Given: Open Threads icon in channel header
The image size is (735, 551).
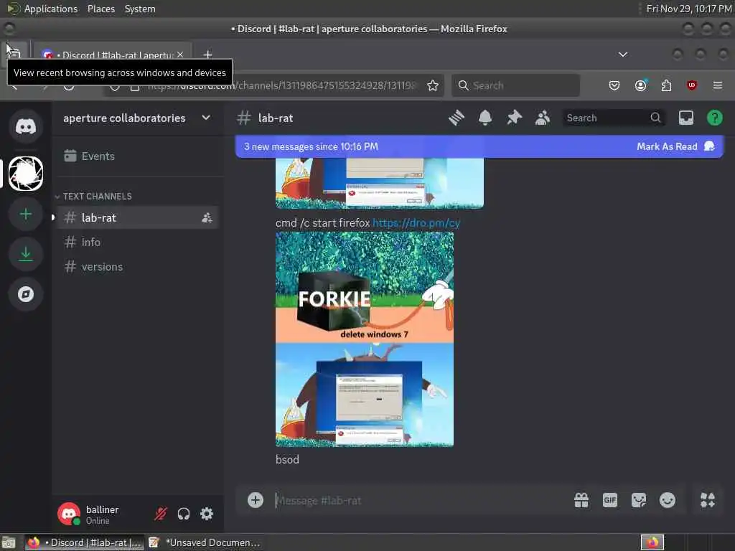Looking at the screenshot, I should [456, 118].
